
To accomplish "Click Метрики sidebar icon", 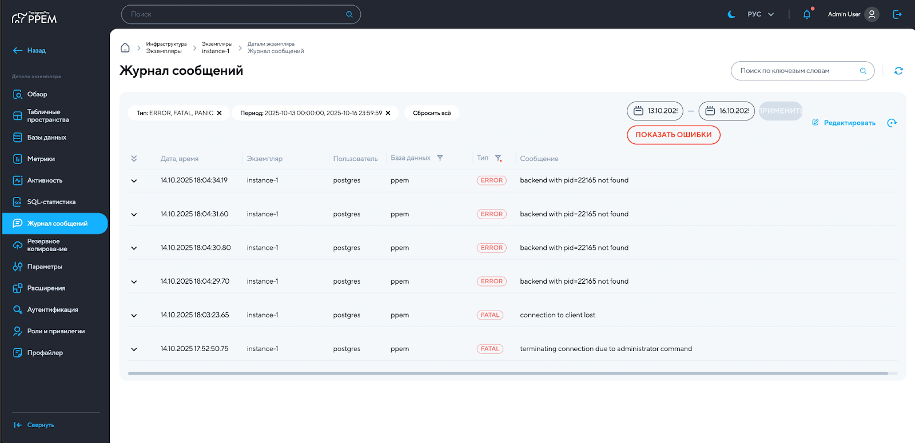I will click(18, 159).
